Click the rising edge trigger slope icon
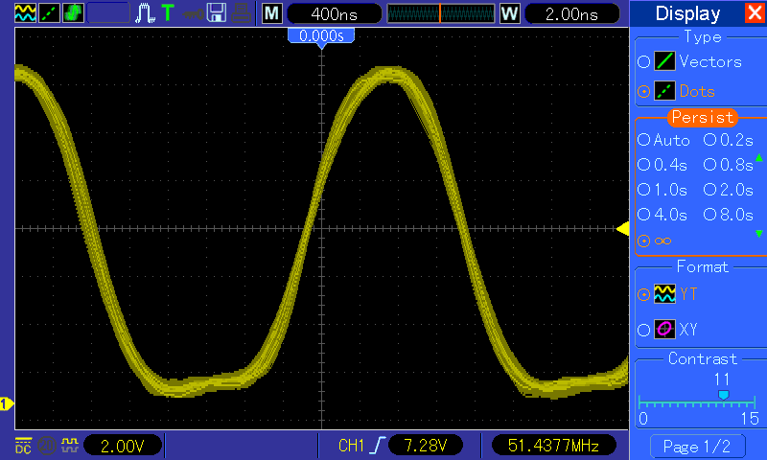 (378, 446)
